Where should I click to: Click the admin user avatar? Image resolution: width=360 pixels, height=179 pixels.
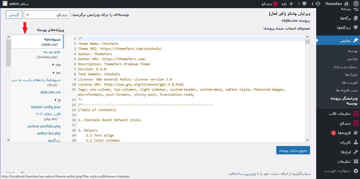click(x=5, y=4)
